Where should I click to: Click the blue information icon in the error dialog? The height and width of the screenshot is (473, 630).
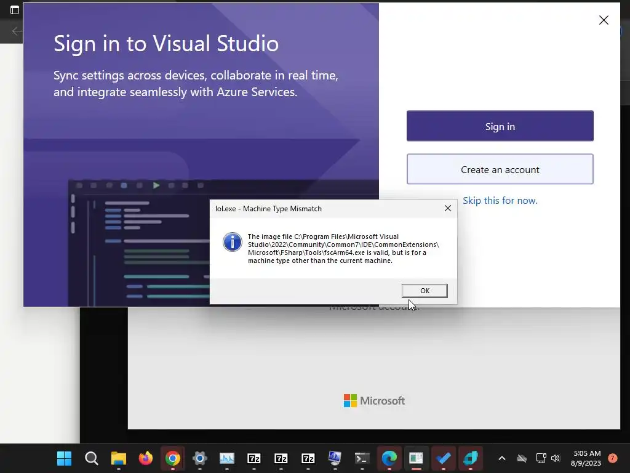tap(232, 242)
